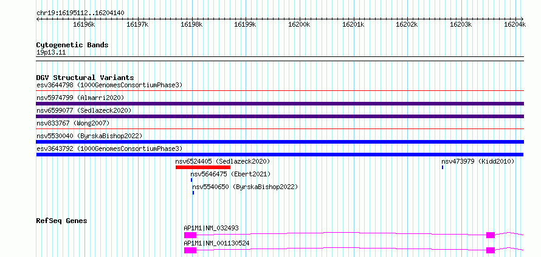Click the AP1M1|NM_032493 gene label
Image resolution: width=541 pixels, height=257 pixels.
click(x=211, y=228)
